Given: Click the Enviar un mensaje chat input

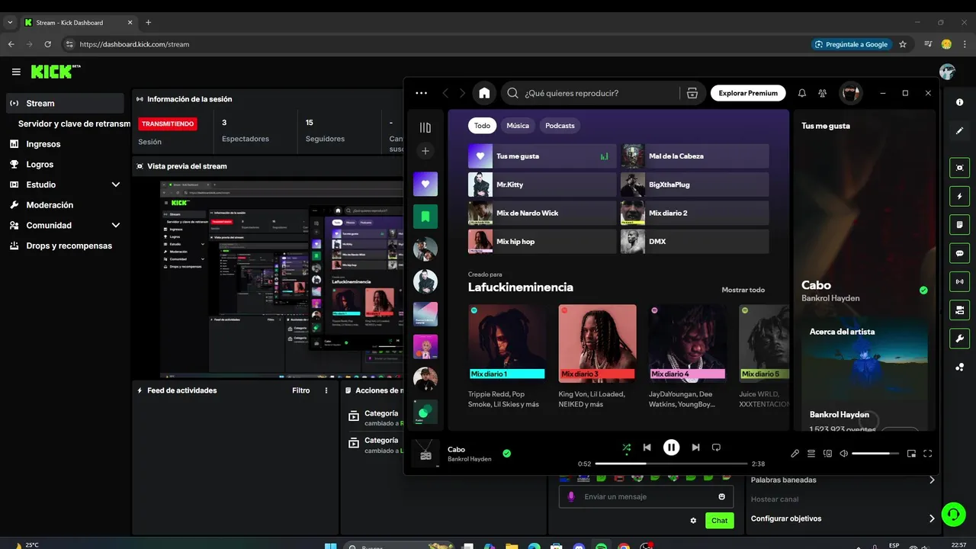Looking at the screenshot, I should 646,497.
